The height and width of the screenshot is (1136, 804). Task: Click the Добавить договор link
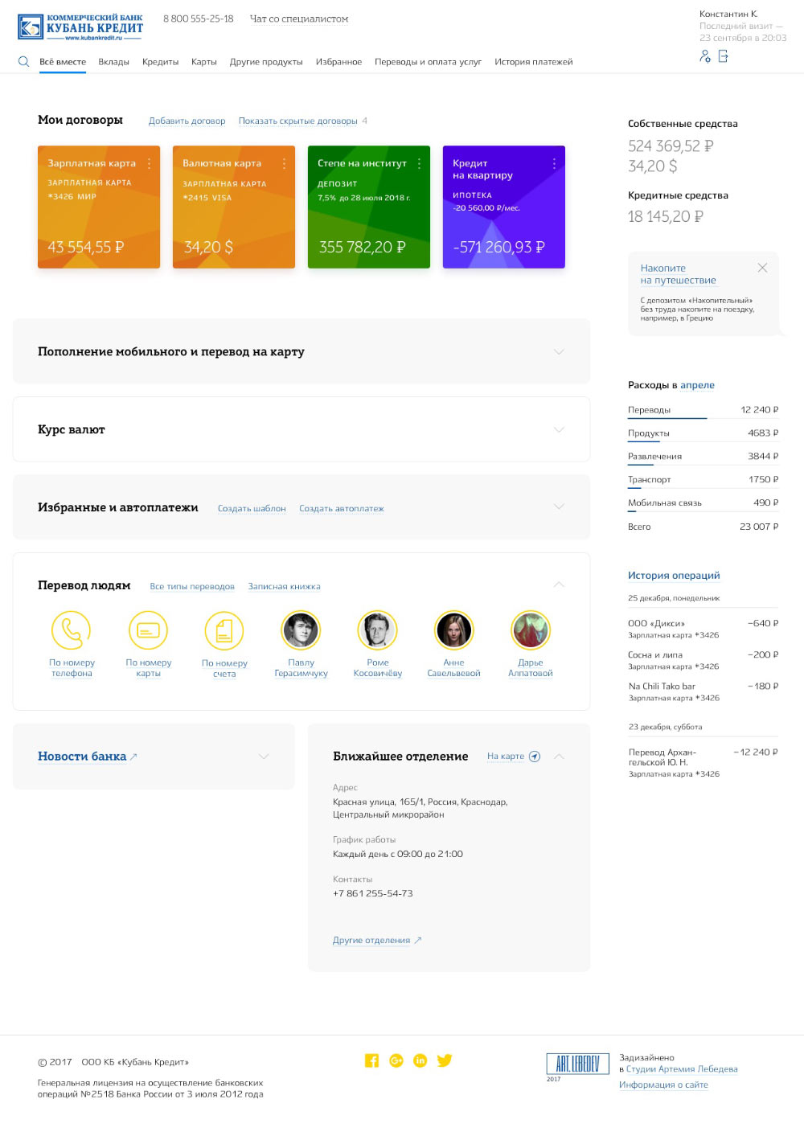187,121
